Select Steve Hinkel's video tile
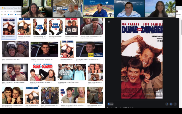Screen dimensions: 182x114 click(x=99, y=9)
